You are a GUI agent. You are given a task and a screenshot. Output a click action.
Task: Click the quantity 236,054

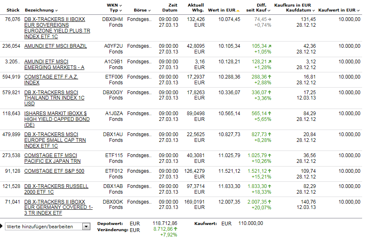(11, 46)
